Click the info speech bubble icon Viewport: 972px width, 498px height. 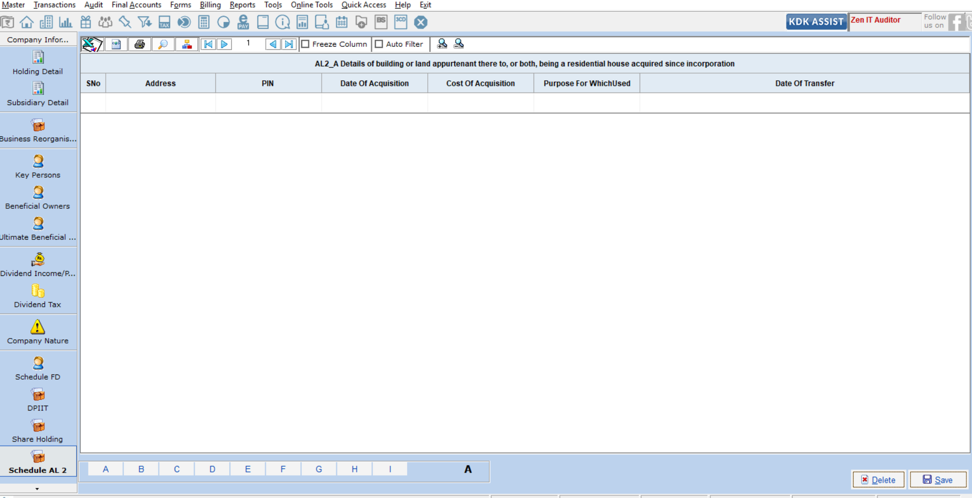(283, 22)
